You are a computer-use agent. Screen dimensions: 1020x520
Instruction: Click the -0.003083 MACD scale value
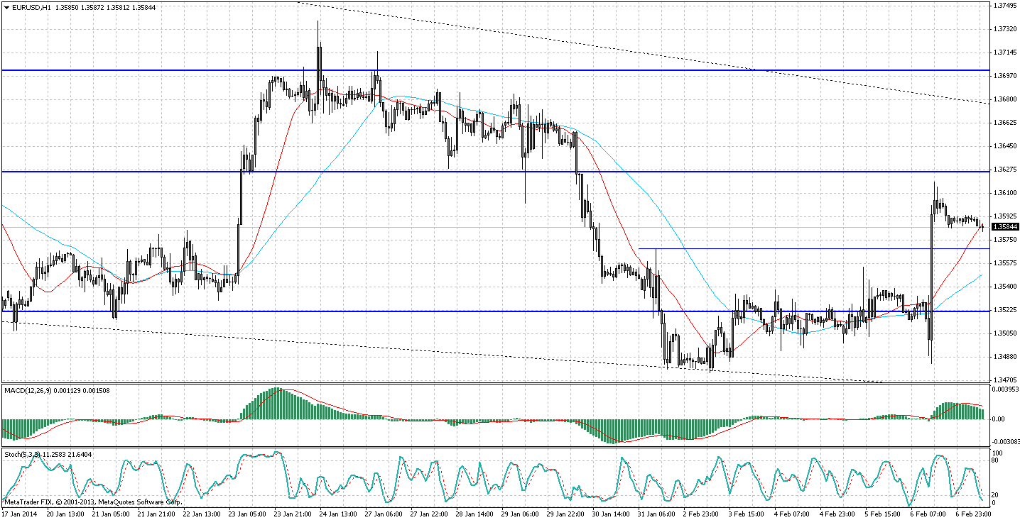tap(1004, 442)
